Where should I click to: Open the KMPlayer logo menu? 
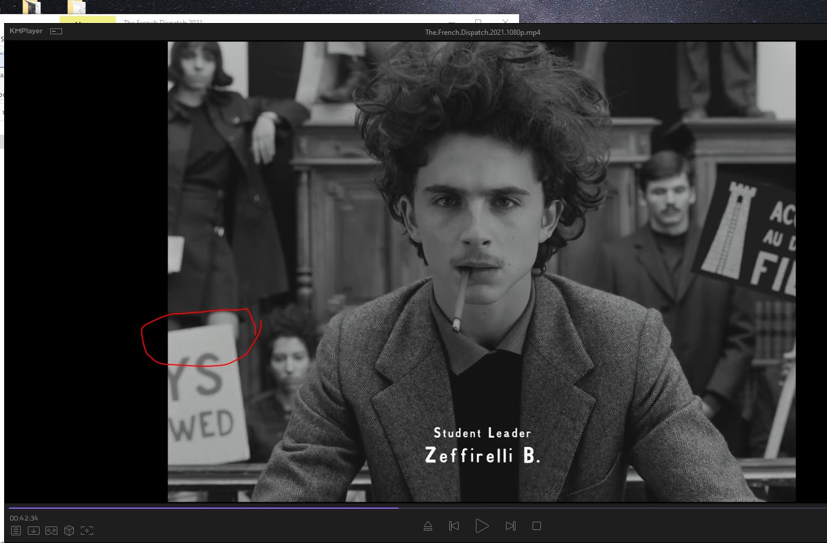(26, 31)
